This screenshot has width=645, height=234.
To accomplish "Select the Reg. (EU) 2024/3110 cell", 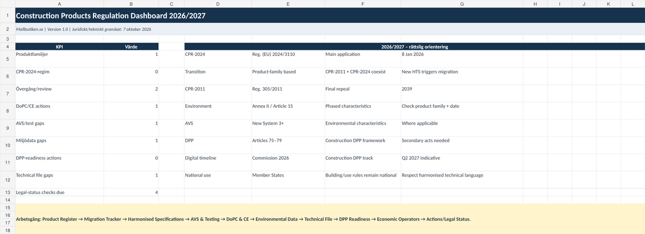I will tap(288, 58).
